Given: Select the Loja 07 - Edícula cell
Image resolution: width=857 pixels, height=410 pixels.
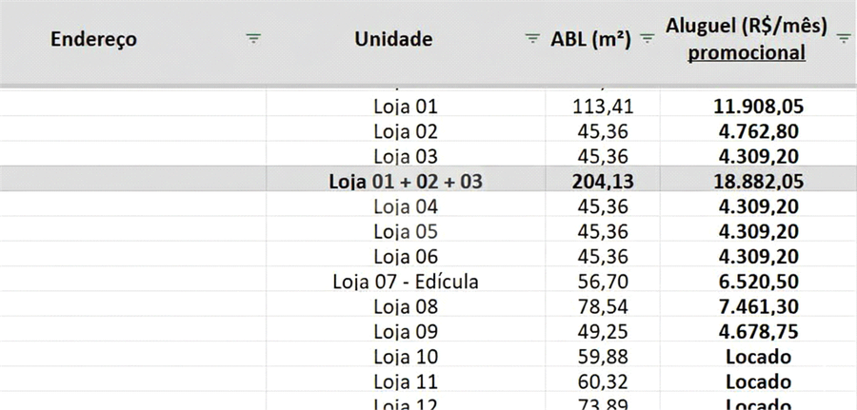Looking at the screenshot, I should 406,281.
